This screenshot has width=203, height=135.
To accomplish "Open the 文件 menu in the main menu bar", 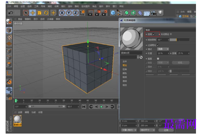I will click(9, 6).
